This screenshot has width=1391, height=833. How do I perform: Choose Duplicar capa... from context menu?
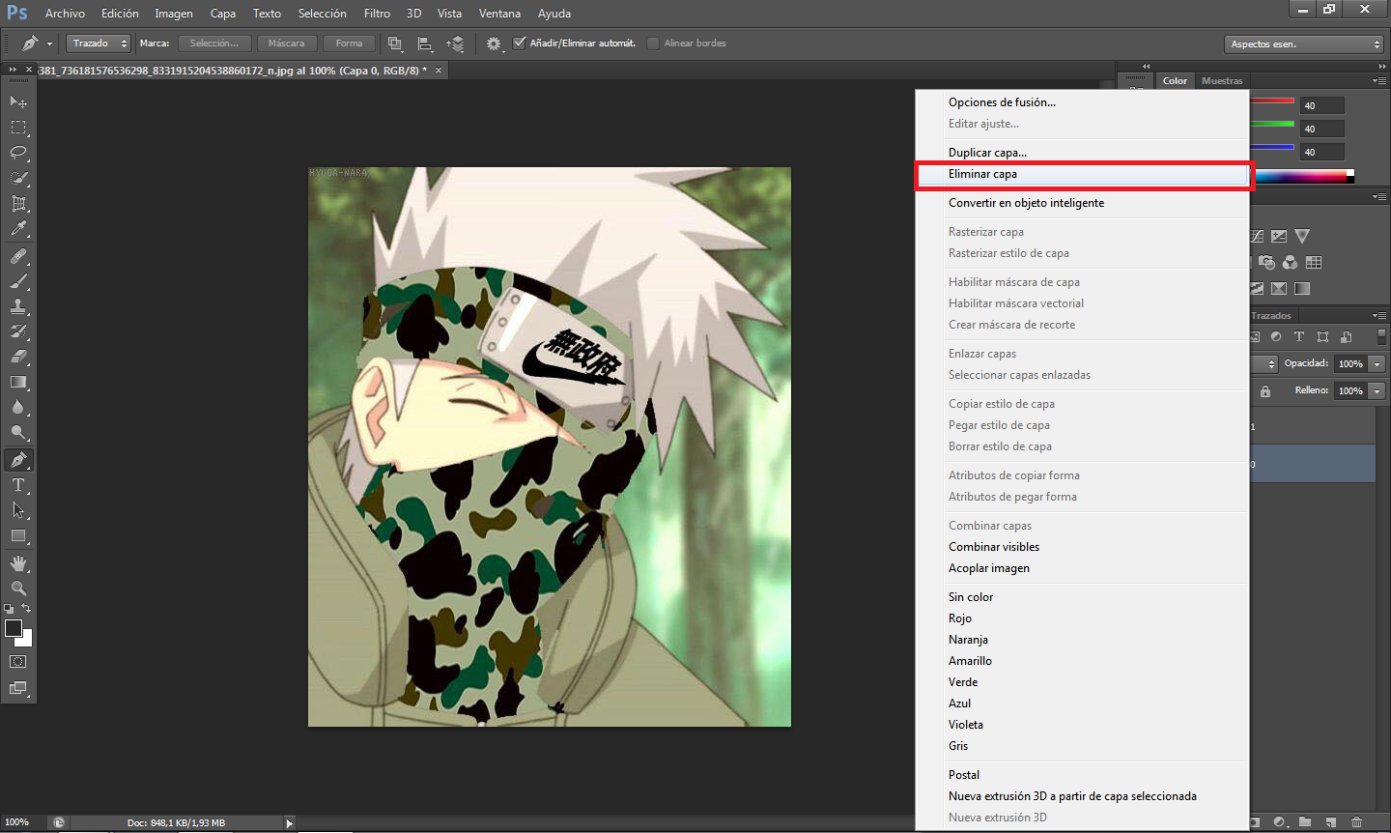[1083, 153]
